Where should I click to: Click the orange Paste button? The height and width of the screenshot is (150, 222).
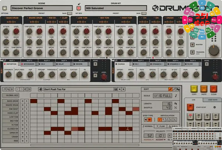click(x=204, y=89)
